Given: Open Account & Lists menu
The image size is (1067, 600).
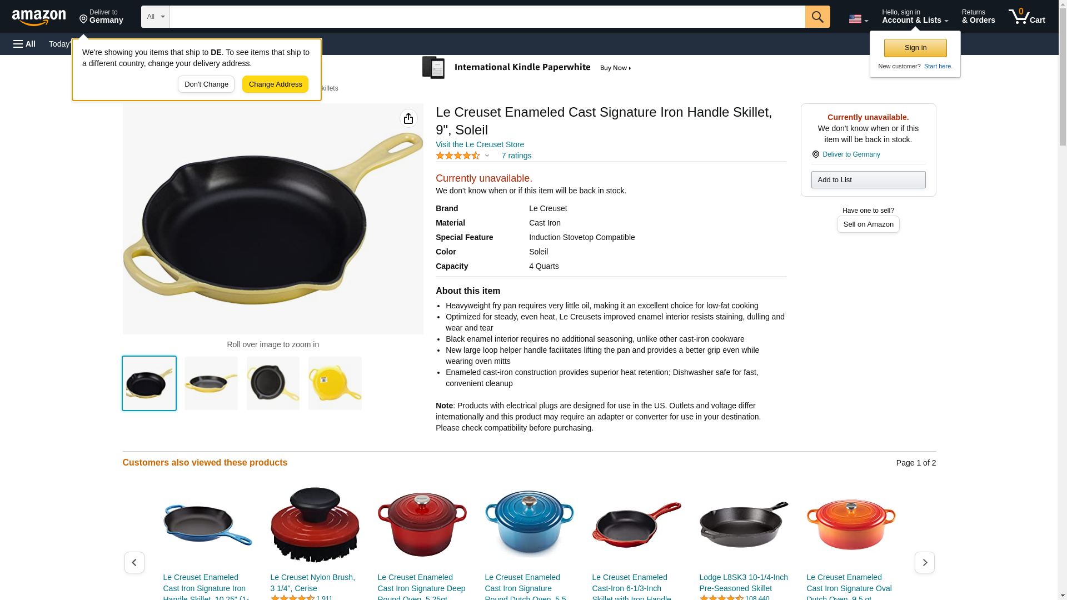Looking at the screenshot, I should pos(915,17).
